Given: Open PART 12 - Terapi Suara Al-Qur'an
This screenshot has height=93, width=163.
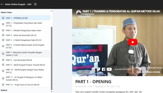Looking at the screenshot, I should [x=25, y=85].
